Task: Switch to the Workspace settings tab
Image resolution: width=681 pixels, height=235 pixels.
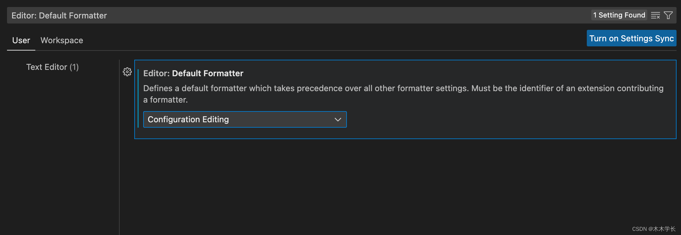Action: 62,40
